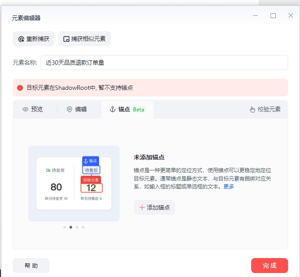Minimize the 元素编辑器 window

point(256,15)
